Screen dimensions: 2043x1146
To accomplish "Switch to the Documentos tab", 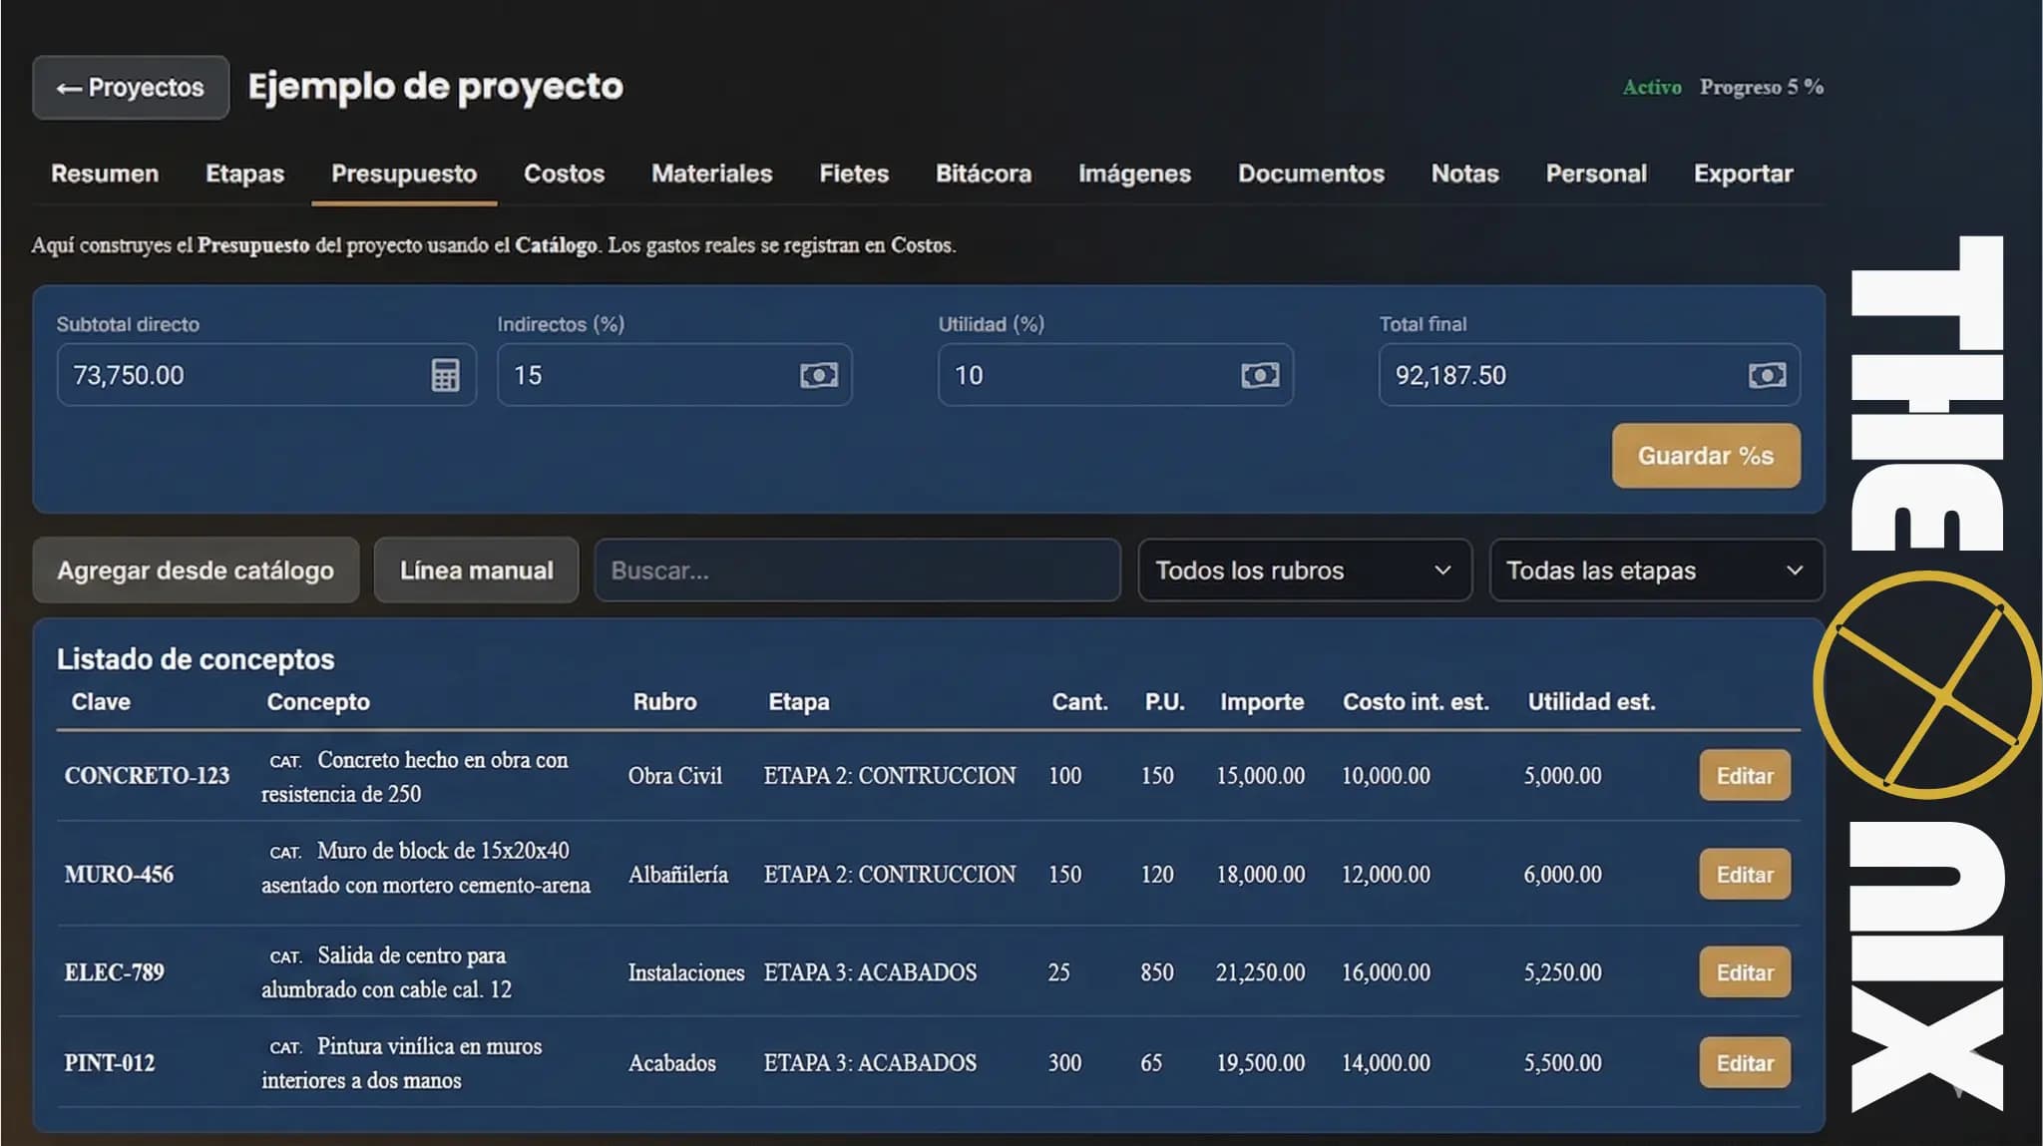I will [x=1311, y=174].
